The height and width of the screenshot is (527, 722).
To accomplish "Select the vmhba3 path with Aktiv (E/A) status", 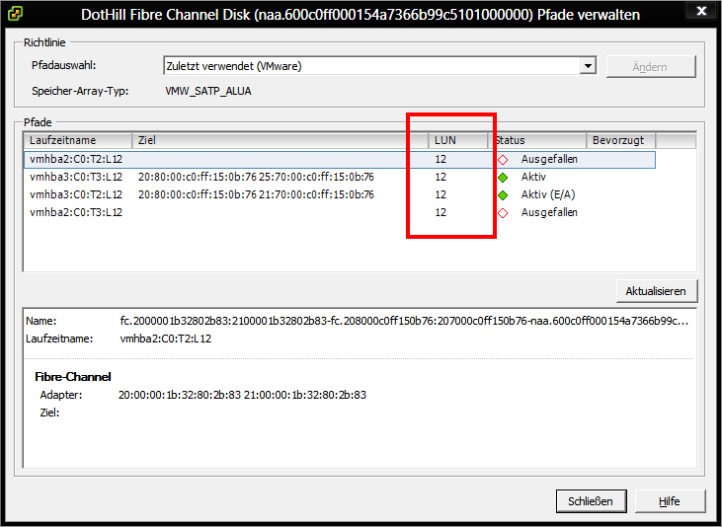I will pyautogui.click(x=76, y=195).
